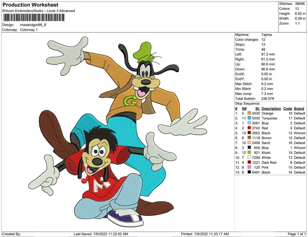Click the Dark Red description text
The image size is (308, 237).
269,162
